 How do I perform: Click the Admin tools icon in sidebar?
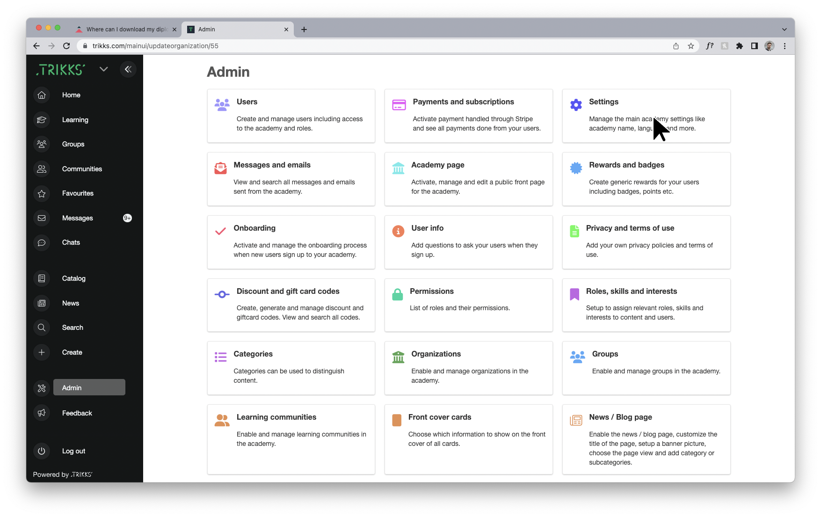point(42,388)
